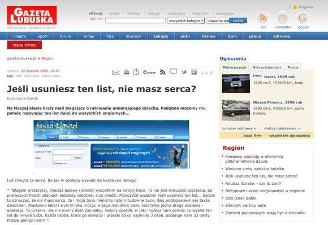Print the article using printer icon
This screenshot has height=225, width=328.
tap(126, 72)
